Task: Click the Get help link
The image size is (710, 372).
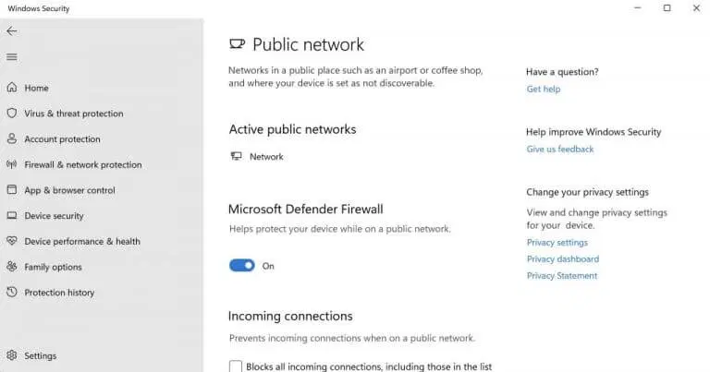Action: (x=543, y=89)
